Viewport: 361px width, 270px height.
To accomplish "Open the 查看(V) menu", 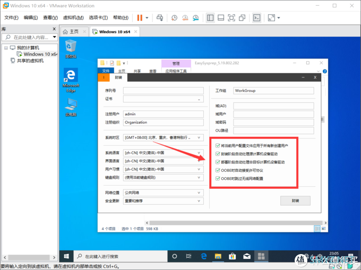I will [50, 18].
